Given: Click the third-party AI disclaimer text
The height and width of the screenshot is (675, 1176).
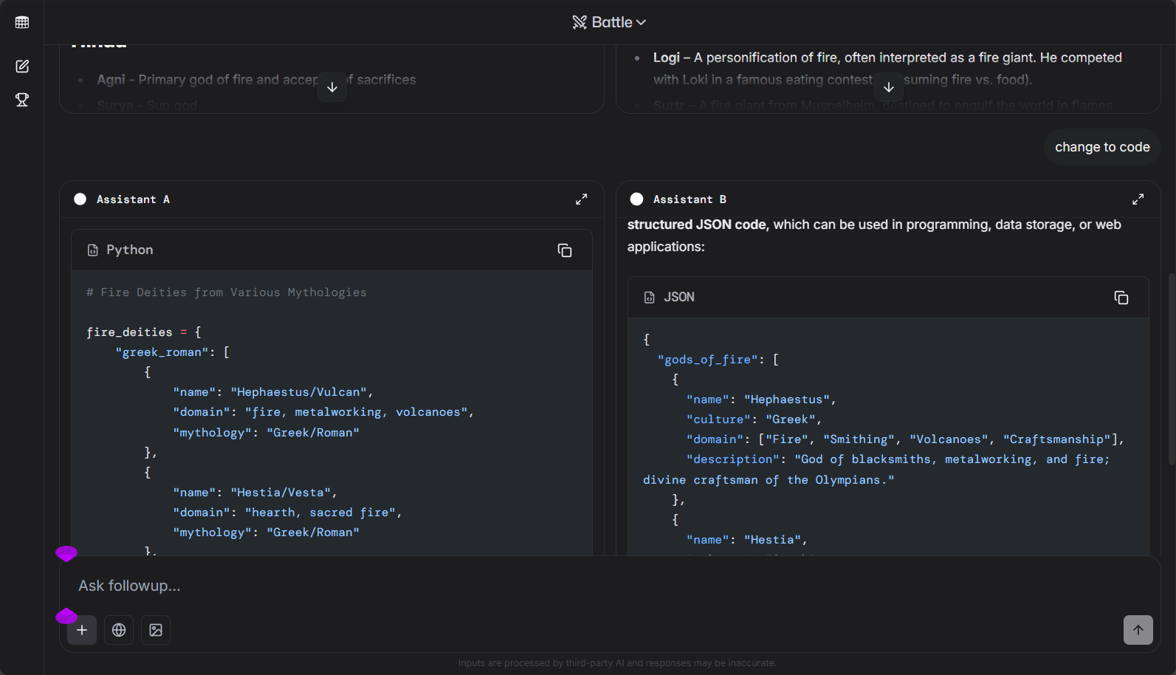Looking at the screenshot, I should coord(617,663).
